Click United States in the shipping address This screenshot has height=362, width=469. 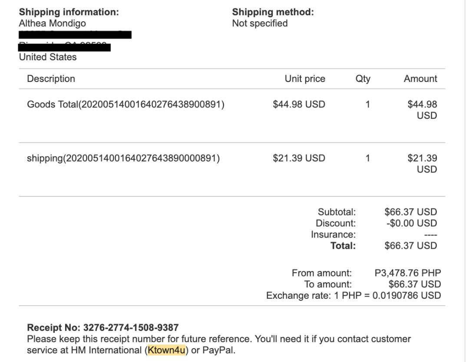tap(48, 57)
